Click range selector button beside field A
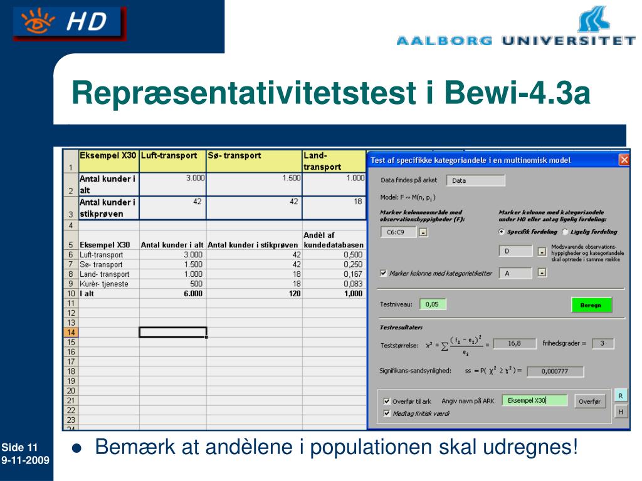Image resolution: width=642 pixels, height=481 pixels. [542, 272]
